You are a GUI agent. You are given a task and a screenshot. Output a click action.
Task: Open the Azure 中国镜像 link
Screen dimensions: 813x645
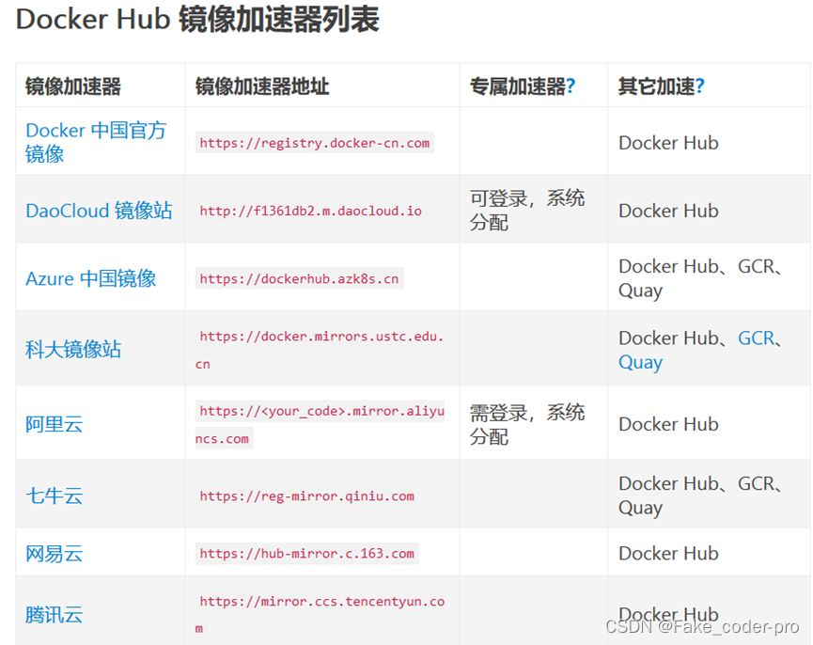click(91, 278)
